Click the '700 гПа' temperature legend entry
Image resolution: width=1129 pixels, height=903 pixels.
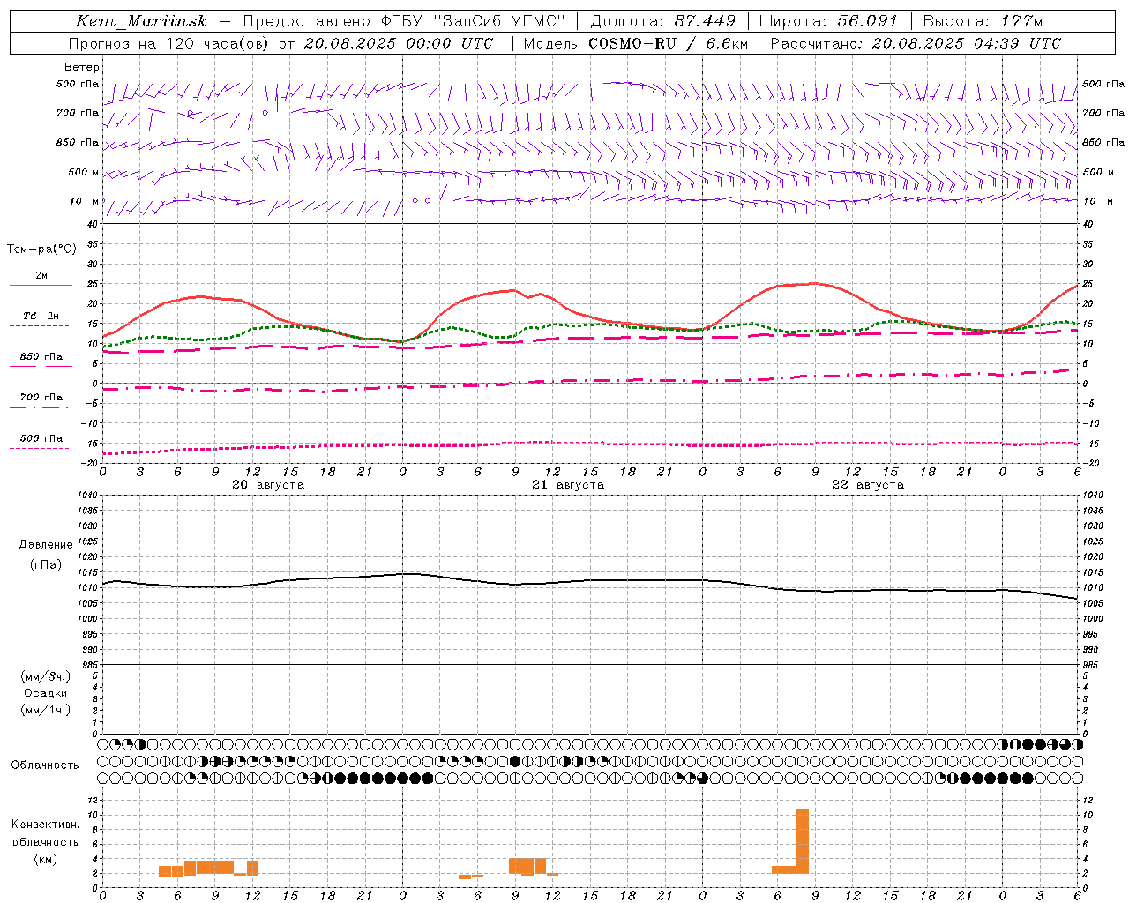tap(41, 398)
